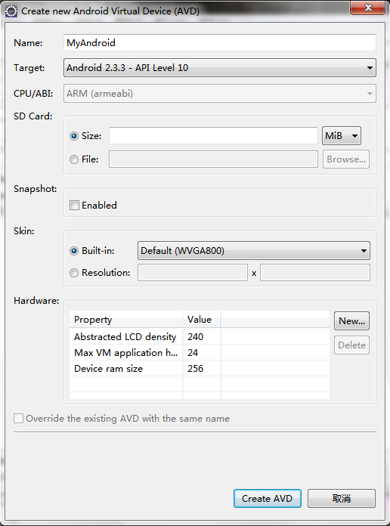
Task: Choose the Resolution skin radio button
Action: tap(74, 273)
